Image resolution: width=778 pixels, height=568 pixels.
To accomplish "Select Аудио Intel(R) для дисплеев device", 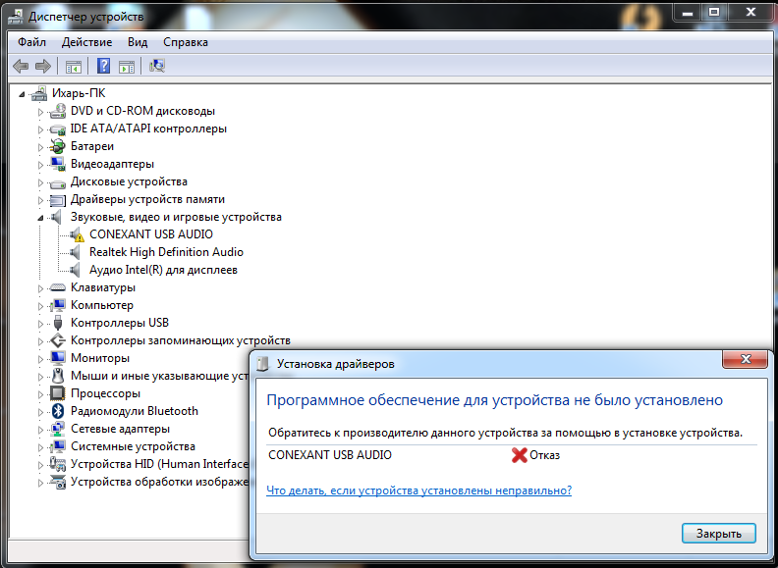I will [163, 270].
